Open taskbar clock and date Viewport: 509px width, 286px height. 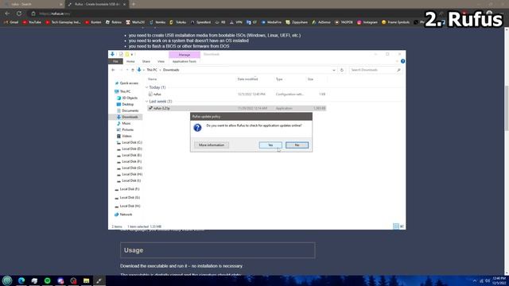[x=499, y=280]
